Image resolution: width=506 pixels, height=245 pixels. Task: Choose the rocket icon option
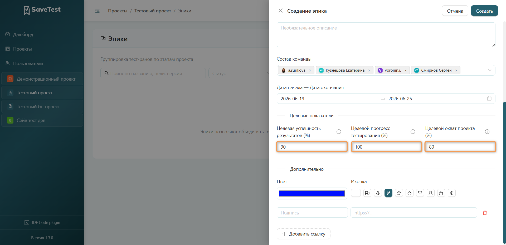(378, 193)
